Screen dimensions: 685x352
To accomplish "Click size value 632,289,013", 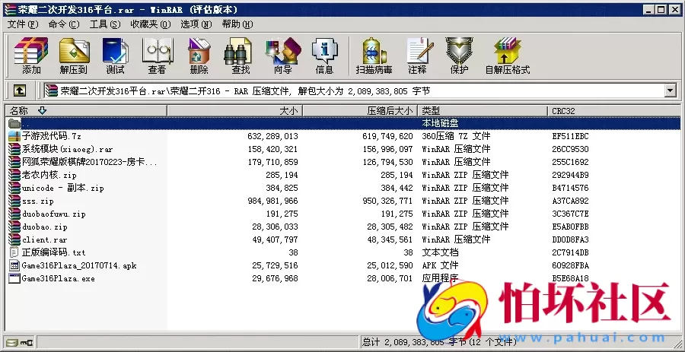I will click(x=272, y=136).
